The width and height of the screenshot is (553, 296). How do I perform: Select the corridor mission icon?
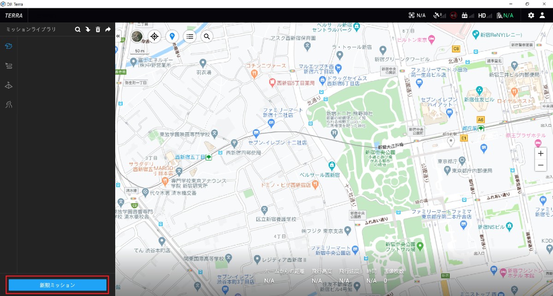(x=9, y=105)
